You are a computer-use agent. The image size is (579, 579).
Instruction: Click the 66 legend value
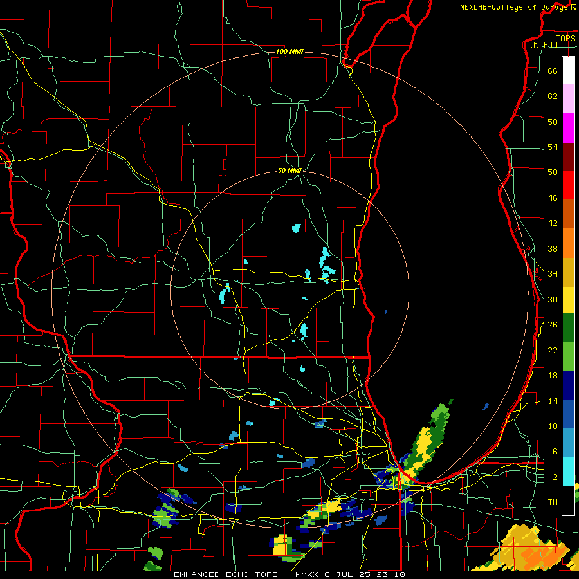coord(553,71)
